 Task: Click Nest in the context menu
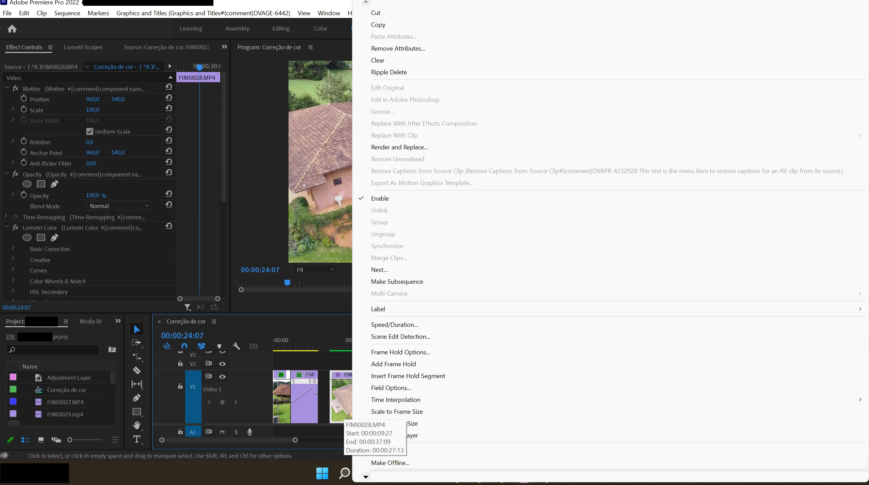tap(379, 270)
